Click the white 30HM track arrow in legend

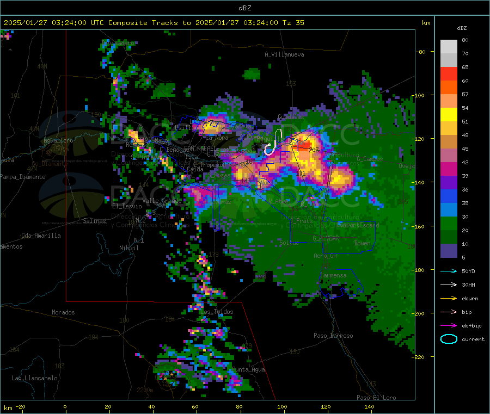[x=449, y=285]
